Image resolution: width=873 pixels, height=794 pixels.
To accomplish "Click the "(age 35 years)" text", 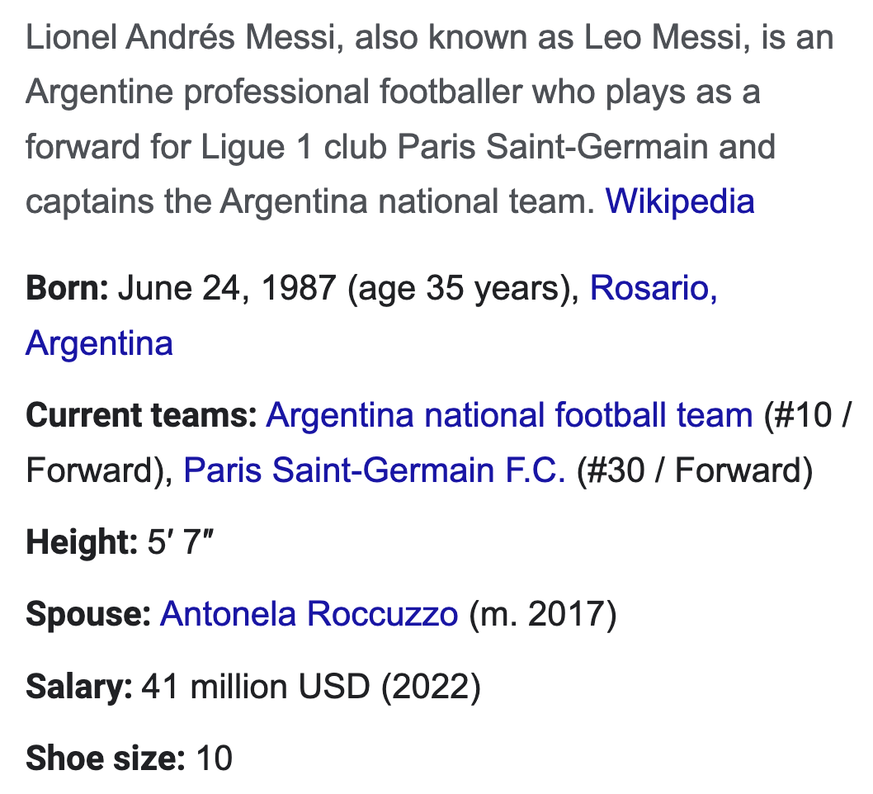I will pyautogui.click(x=463, y=288).
